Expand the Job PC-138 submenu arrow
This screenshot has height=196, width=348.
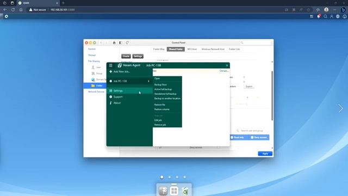[x=148, y=81]
